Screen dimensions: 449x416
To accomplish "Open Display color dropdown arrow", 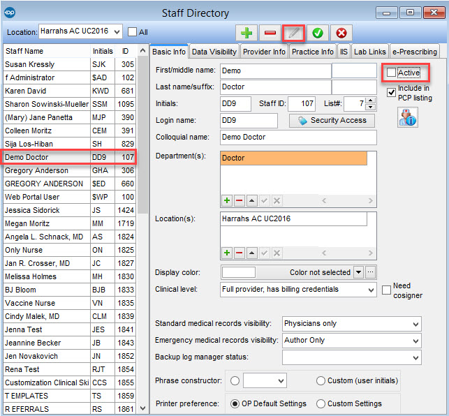I will click(358, 272).
